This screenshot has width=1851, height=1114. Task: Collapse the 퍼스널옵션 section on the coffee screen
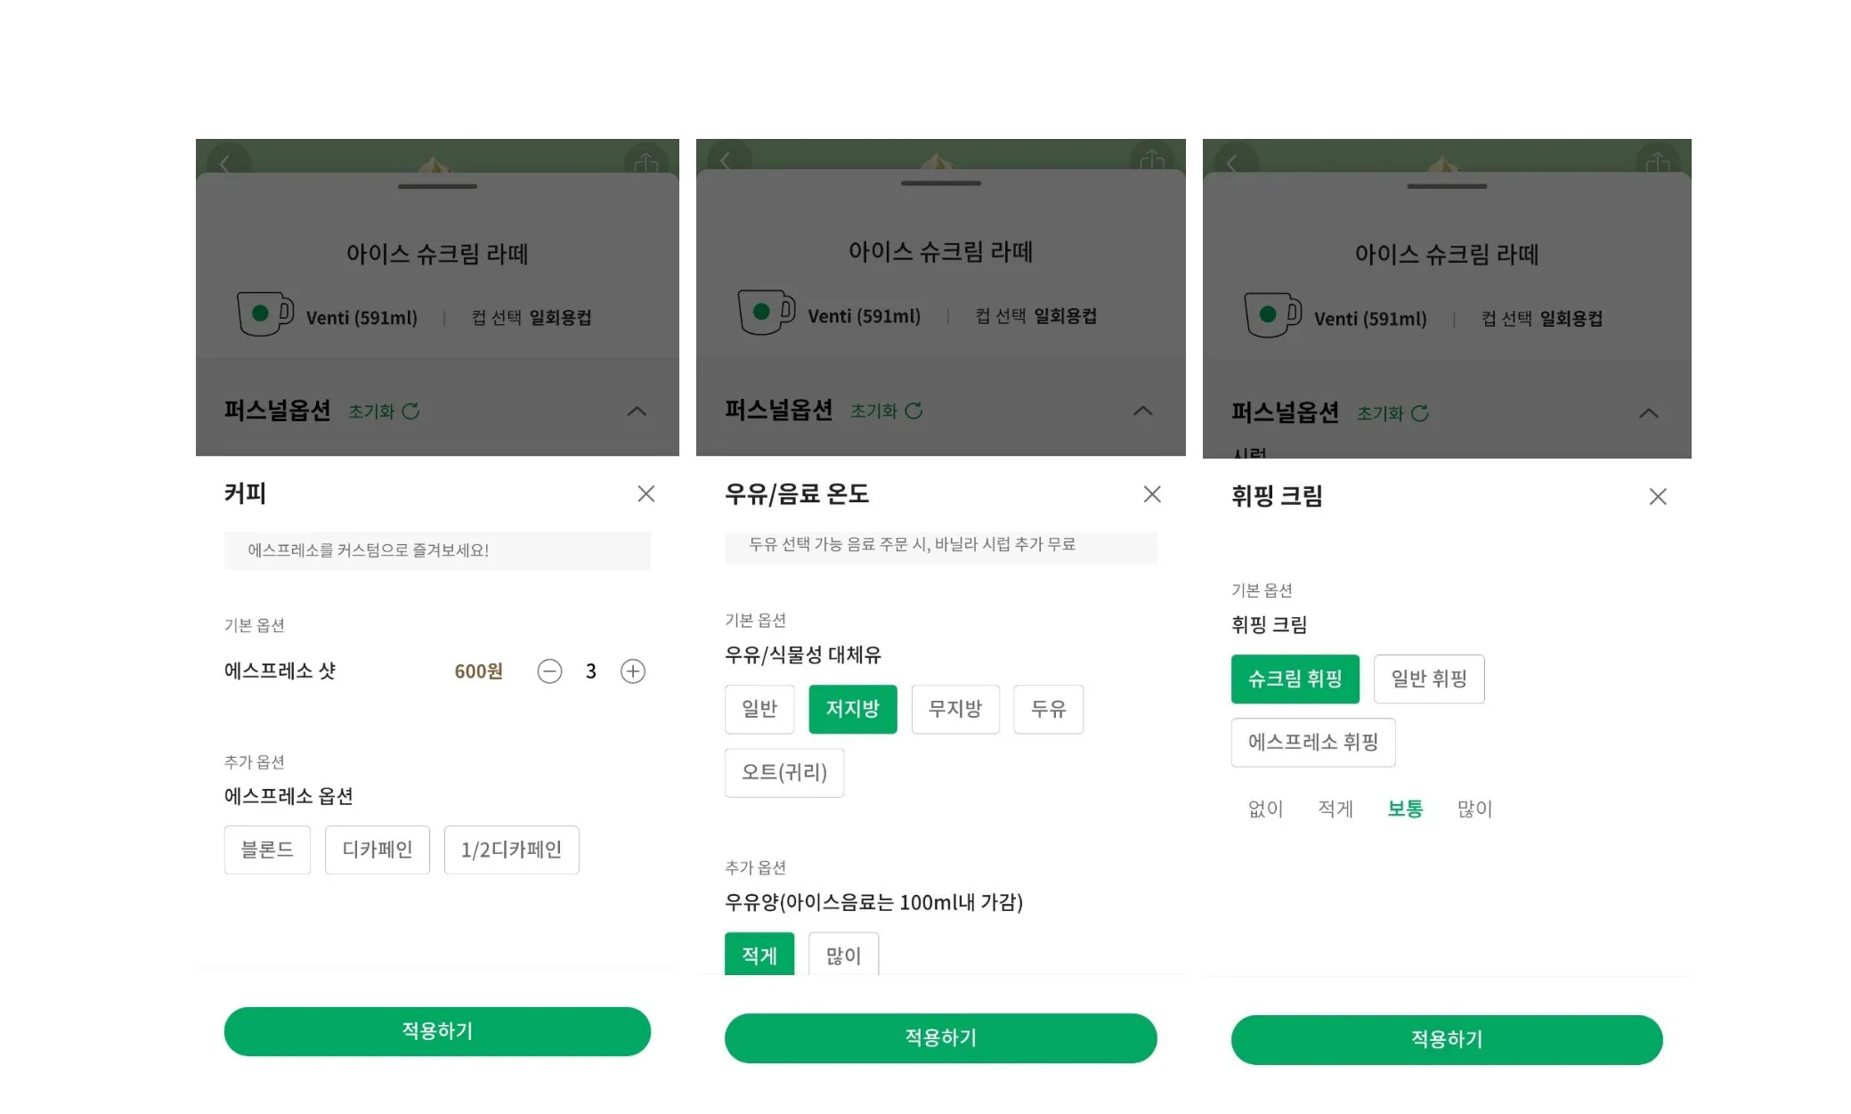[x=636, y=411]
